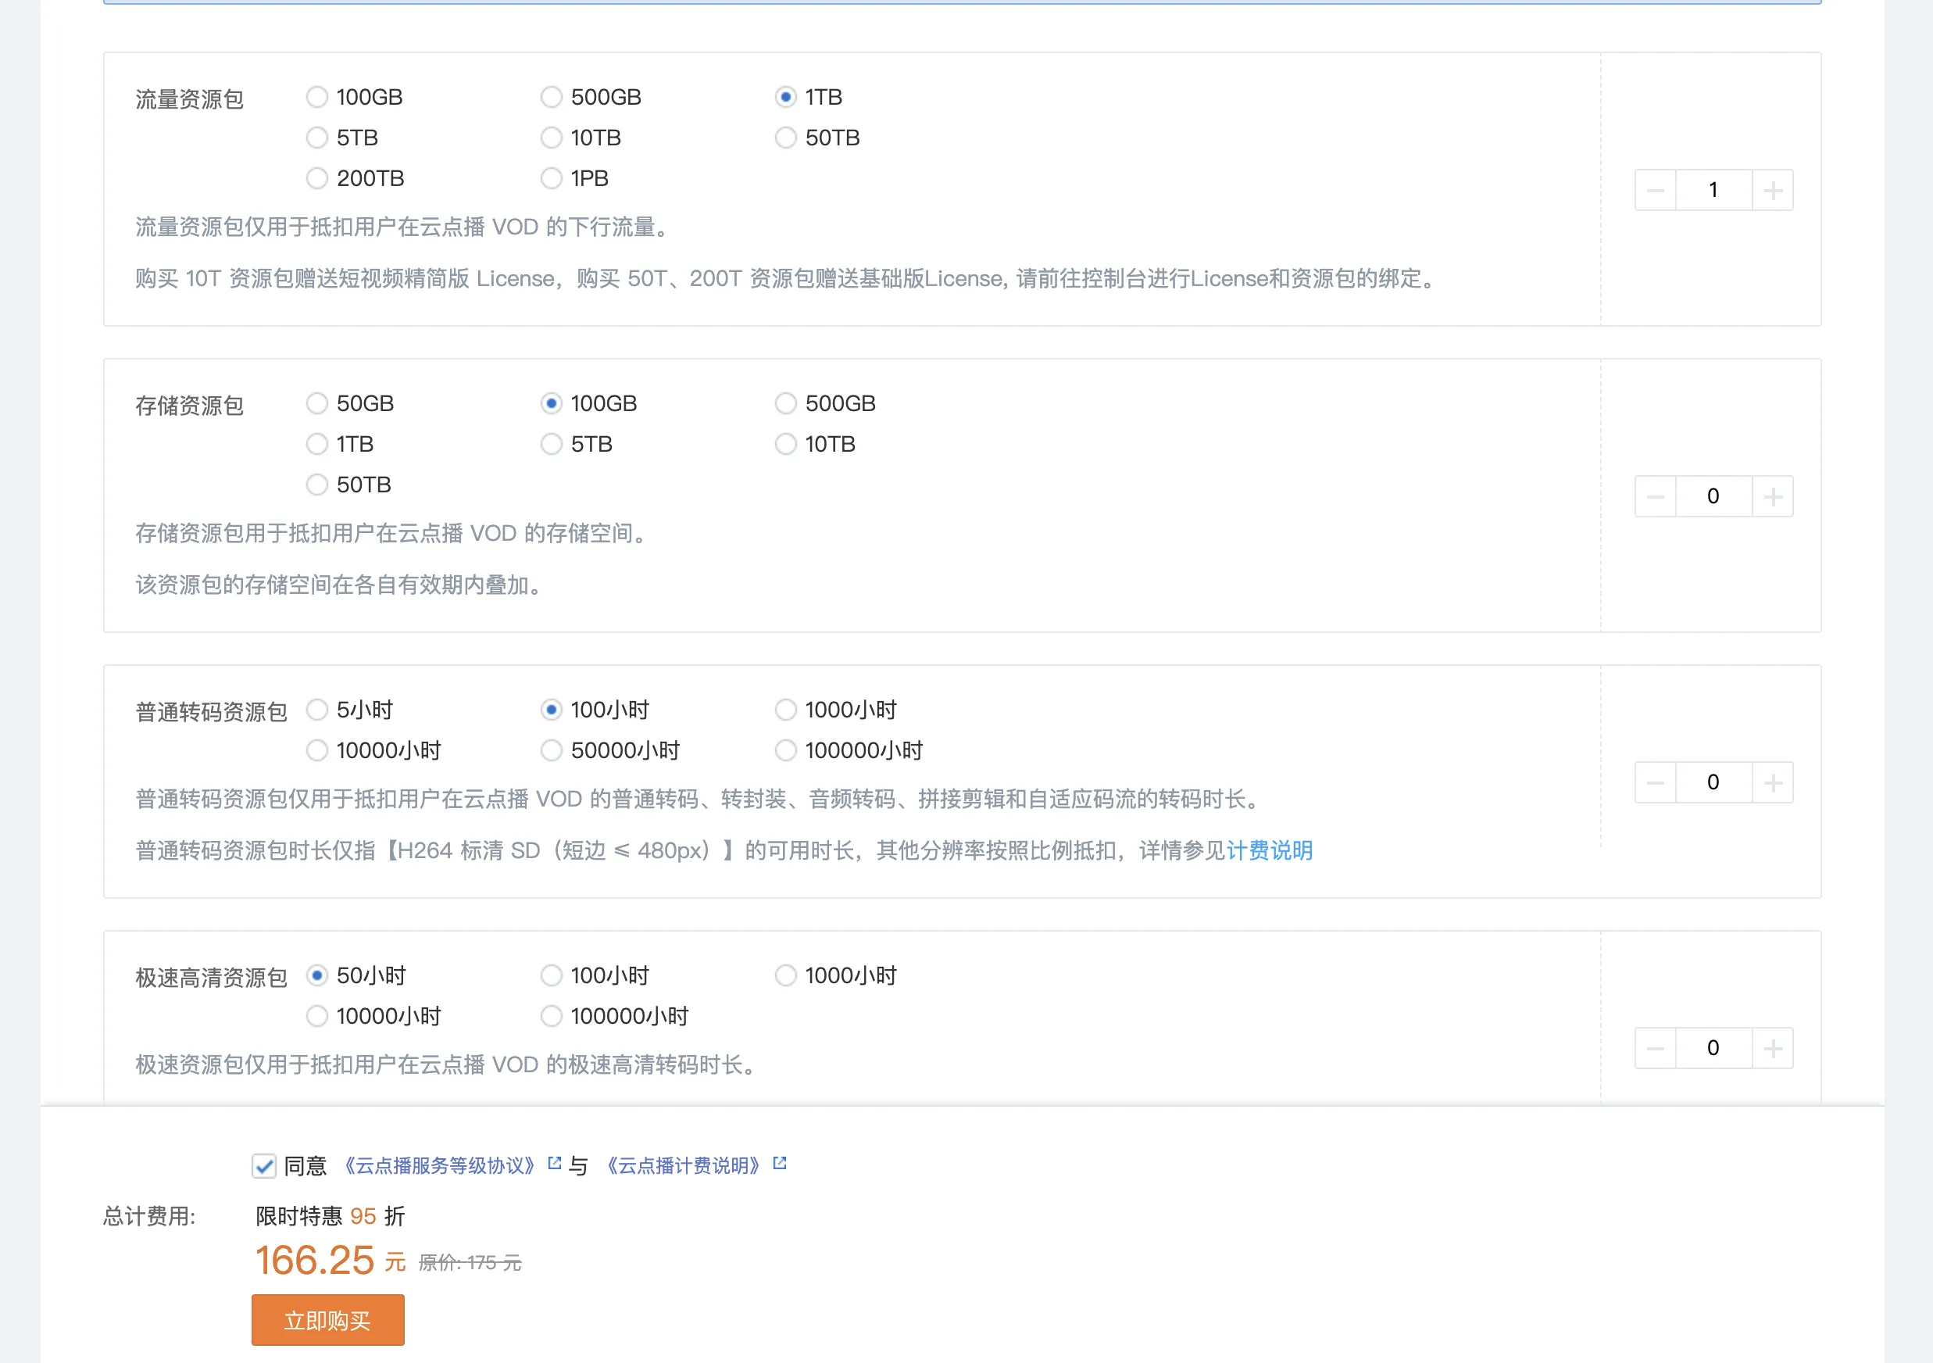Select the 50TB traffic pack option
The image size is (1933, 1363).
point(785,138)
